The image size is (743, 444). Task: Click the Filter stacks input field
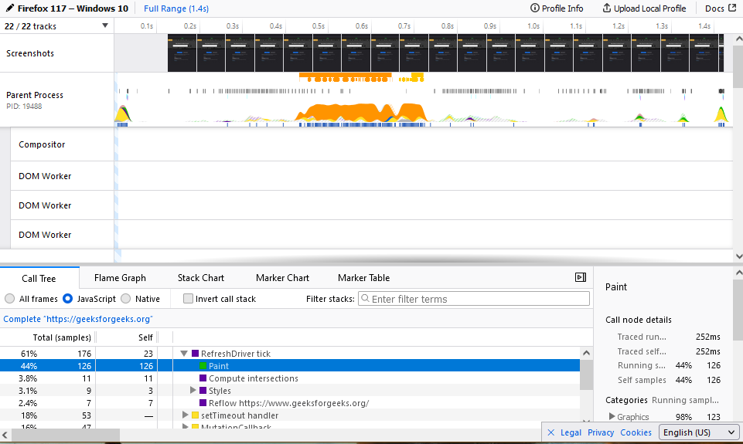click(x=474, y=299)
